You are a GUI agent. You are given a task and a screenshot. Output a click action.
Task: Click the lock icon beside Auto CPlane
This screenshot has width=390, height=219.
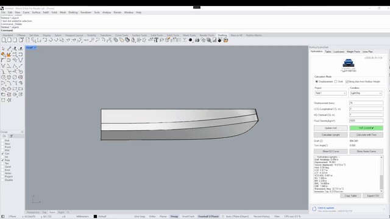[x=223, y=217]
